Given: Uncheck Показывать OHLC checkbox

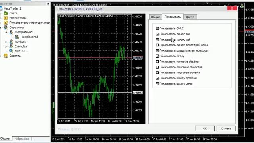Looking at the screenshot, I should [x=157, y=29].
